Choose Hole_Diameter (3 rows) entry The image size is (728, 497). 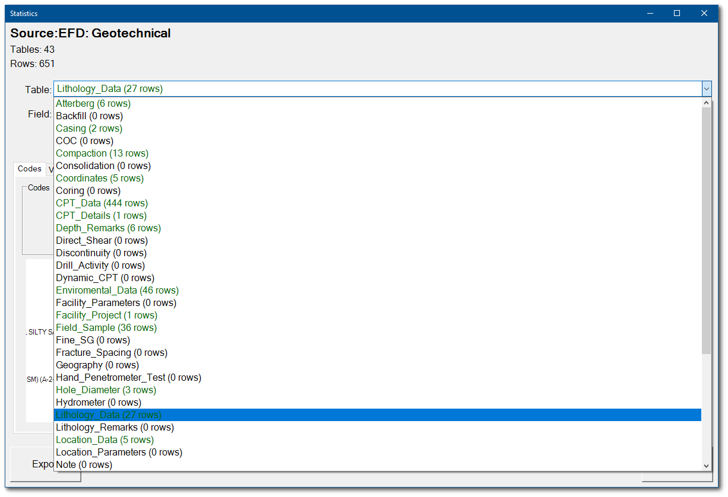105,390
